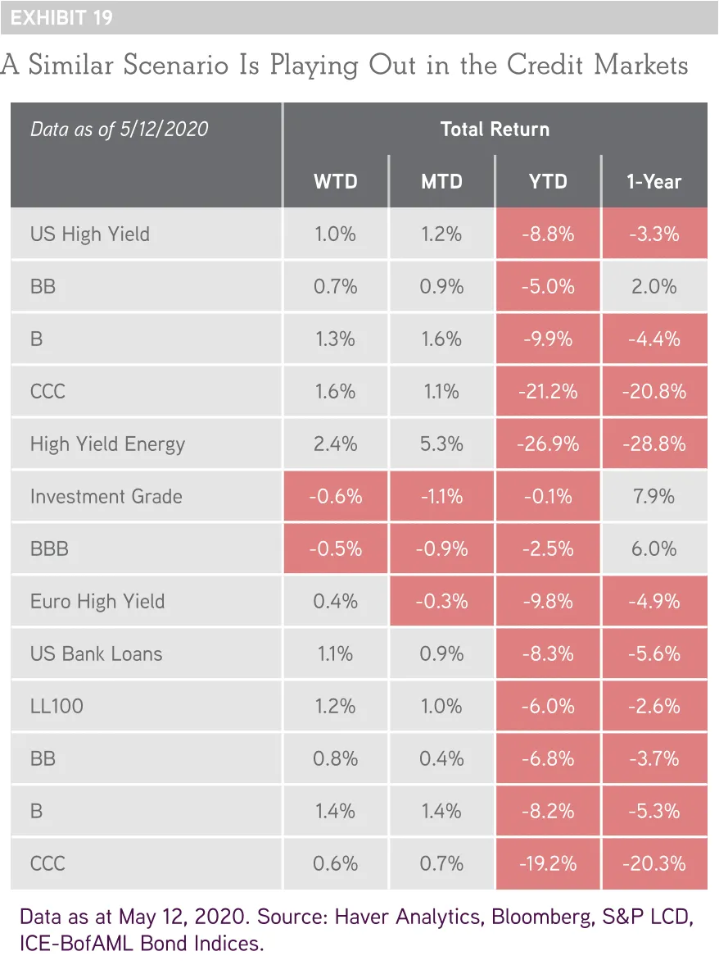
Task: Select the 1-Year column header
Action: pos(653,181)
